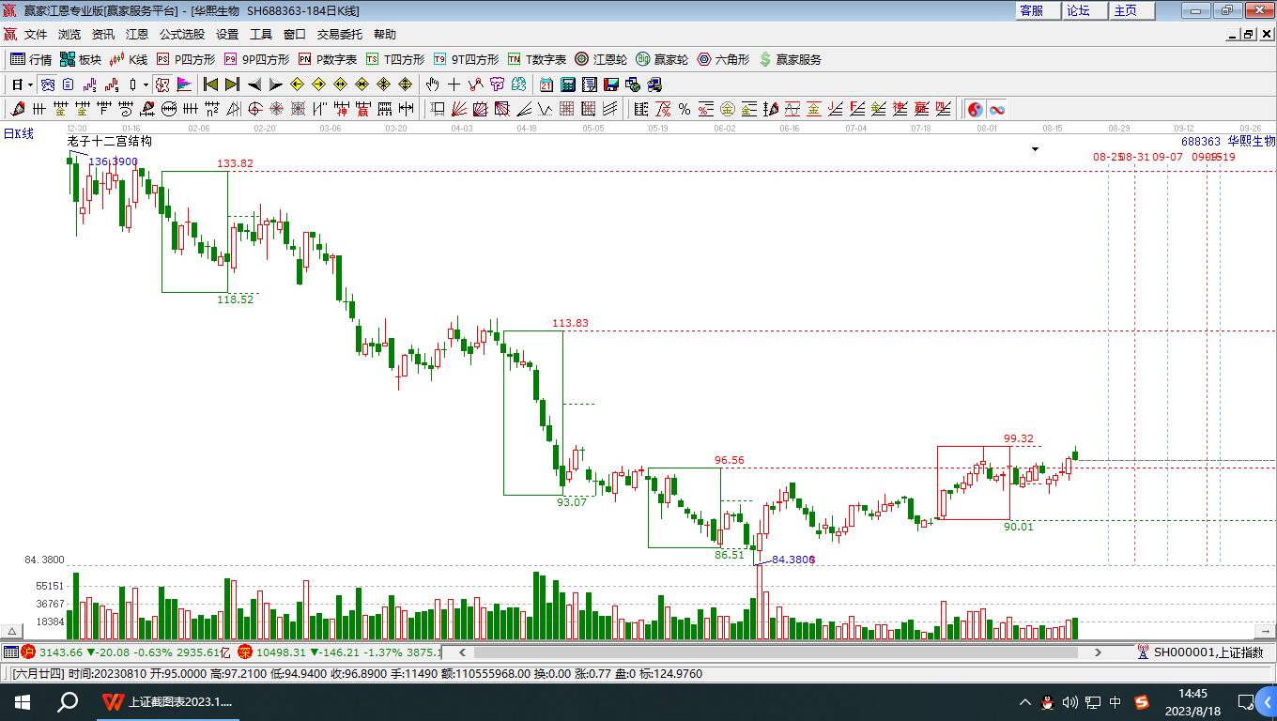Screen dimensions: 1277x721
Task: Click the 日K线 chart label
Action: click(19, 134)
